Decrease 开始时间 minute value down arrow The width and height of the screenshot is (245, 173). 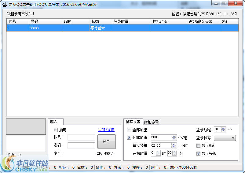tap(174, 155)
